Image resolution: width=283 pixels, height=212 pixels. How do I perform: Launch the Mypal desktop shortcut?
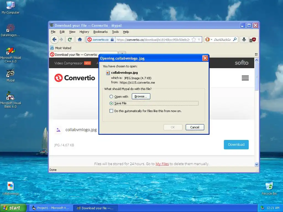[11, 75]
